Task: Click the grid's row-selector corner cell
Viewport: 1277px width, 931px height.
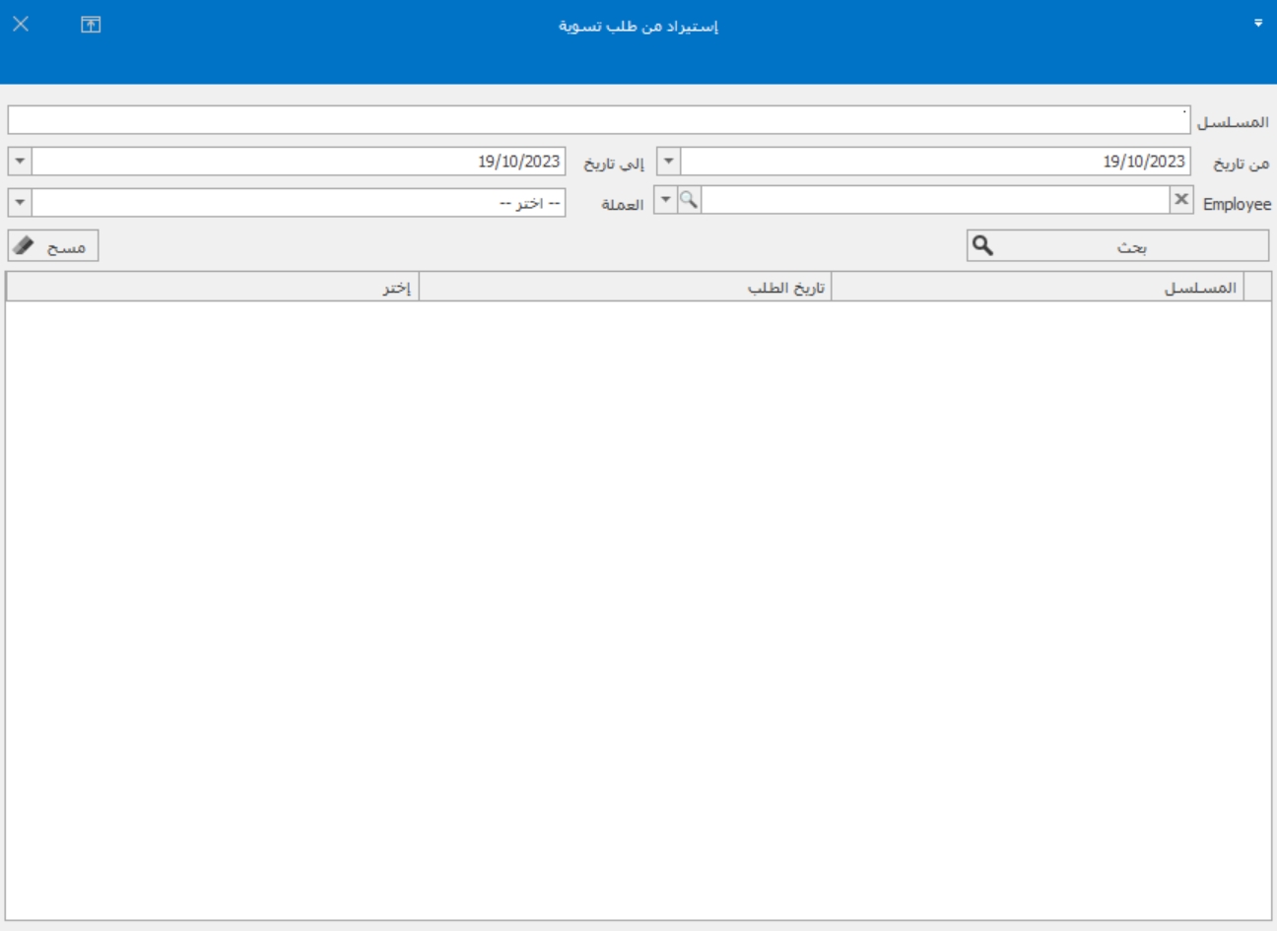Action: coord(1257,287)
